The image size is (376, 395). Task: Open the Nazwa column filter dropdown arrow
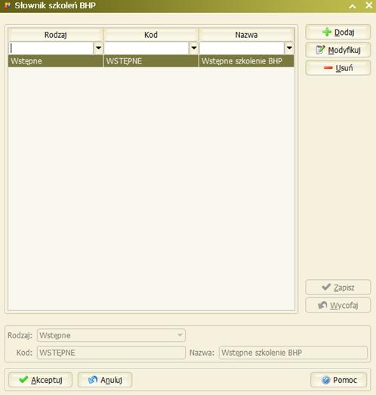pos(289,48)
